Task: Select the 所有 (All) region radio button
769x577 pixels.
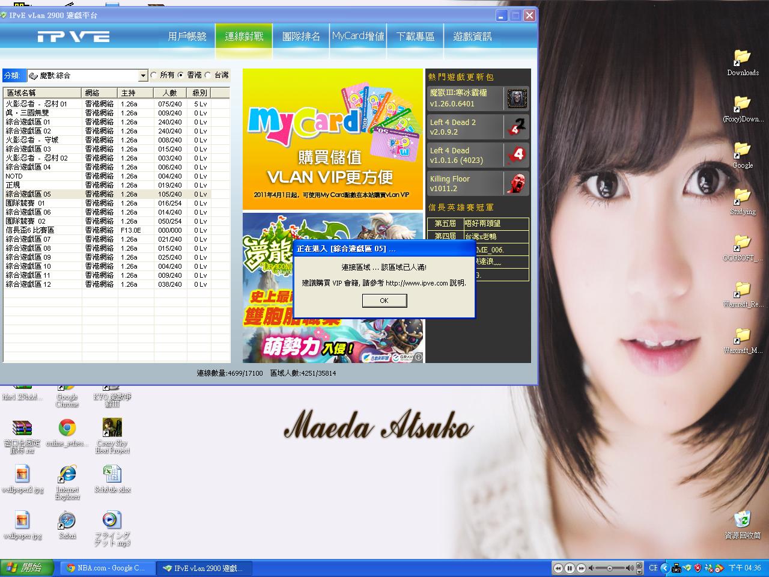Action: click(154, 75)
